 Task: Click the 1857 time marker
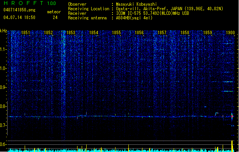(162, 33)
